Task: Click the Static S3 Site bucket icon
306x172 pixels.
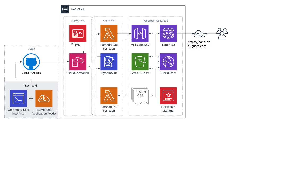Action: [x=140, y=62]
